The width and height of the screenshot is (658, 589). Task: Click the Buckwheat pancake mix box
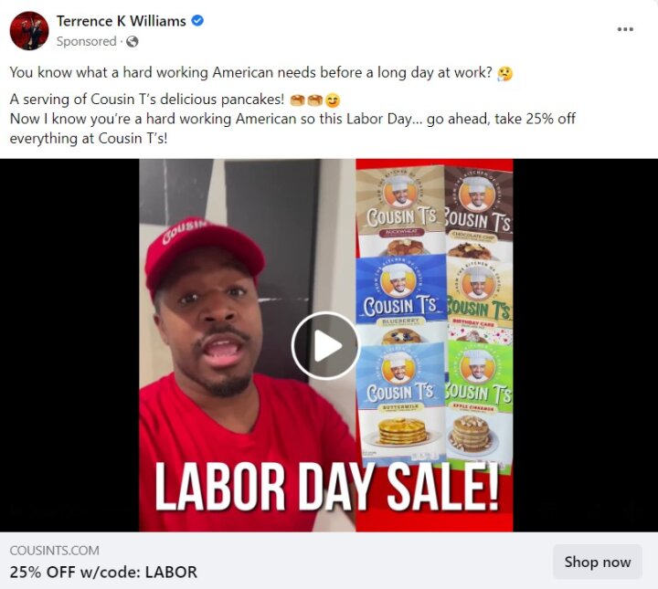[x=401, y=210]
